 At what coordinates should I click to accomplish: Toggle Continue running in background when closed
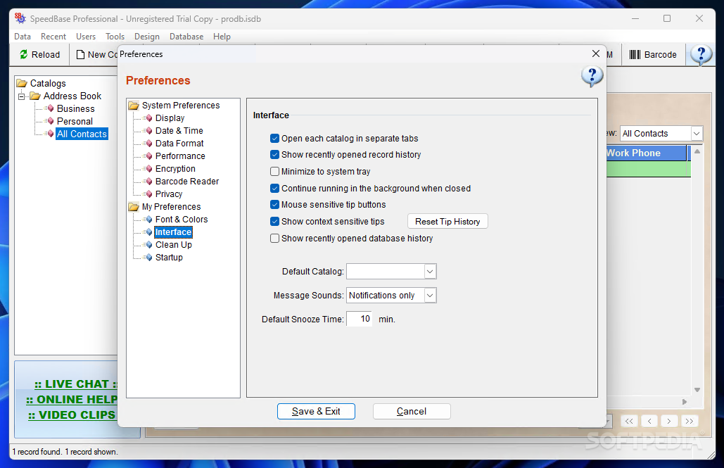(x=274, y=189)
